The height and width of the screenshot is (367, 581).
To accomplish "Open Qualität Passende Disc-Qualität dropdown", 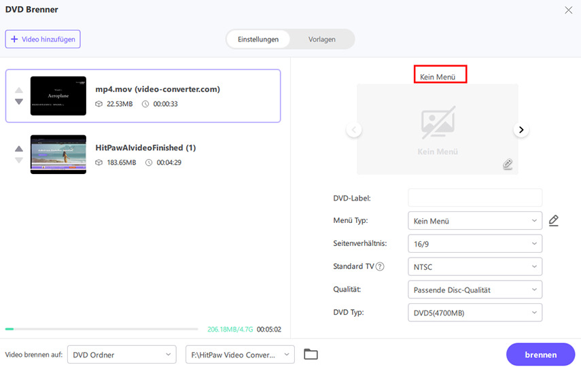I will click(475, 290).
